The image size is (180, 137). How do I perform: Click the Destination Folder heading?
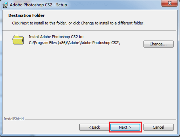coord(26,15)
